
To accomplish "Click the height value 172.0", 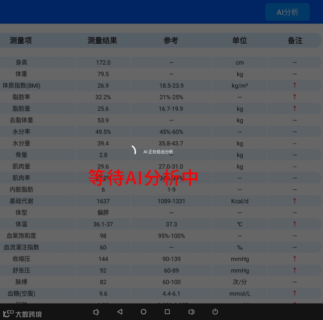I will point(103,62).
